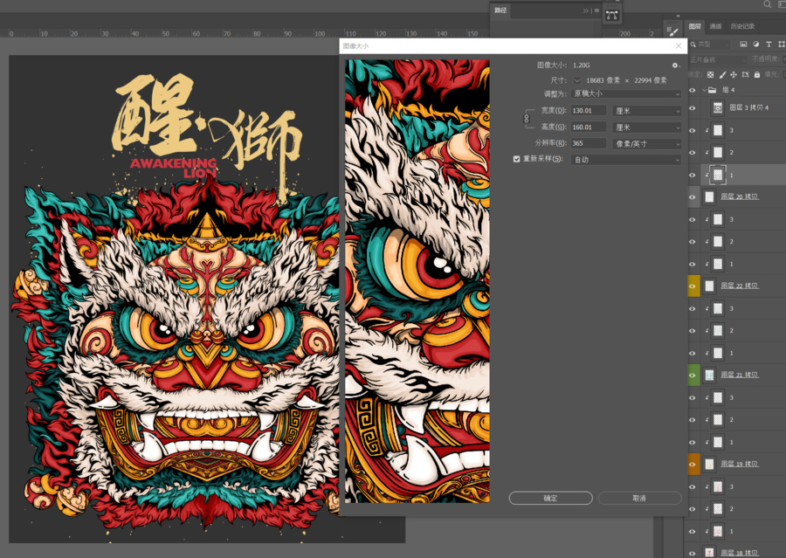Open the 正片叠底 blend mode dropdown
Viewport: 786px width, 558px height.
(x=718, y=59)
